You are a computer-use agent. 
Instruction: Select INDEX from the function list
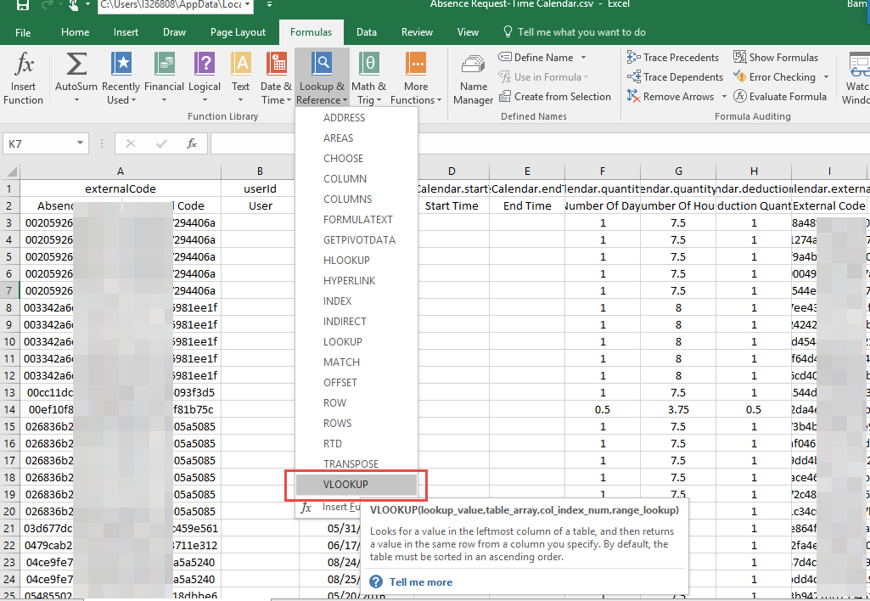356,300
